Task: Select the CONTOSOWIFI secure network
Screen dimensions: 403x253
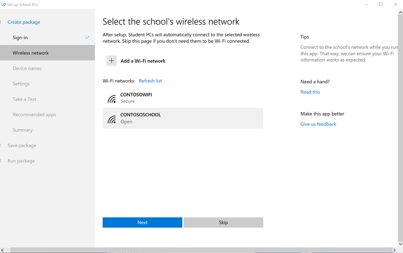Action: click(x=183, y=98)
